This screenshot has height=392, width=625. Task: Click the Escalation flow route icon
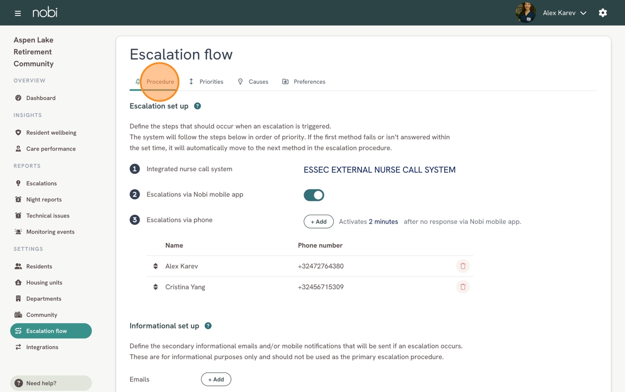18,331
